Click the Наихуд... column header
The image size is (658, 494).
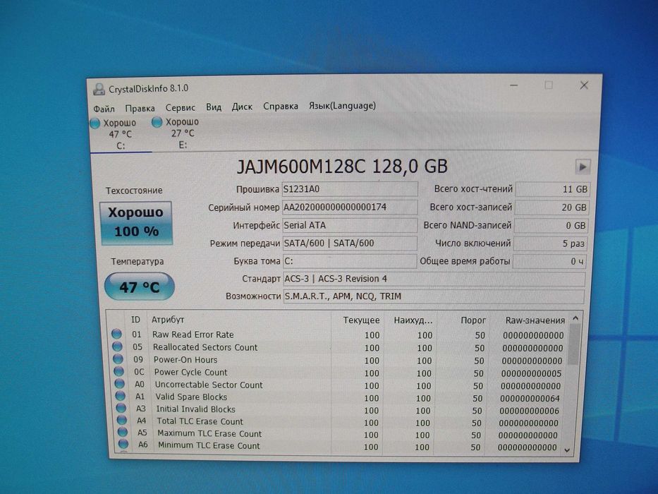tap(413, 320)
